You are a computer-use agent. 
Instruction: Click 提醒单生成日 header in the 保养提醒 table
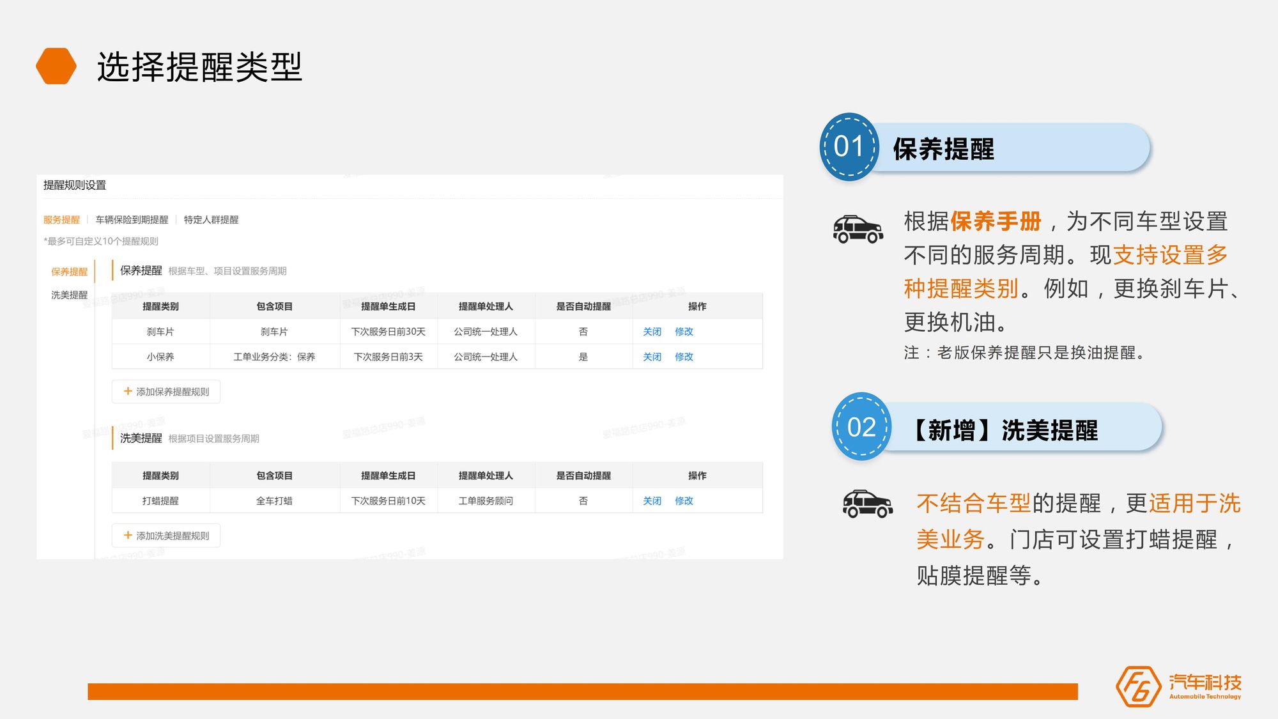pyautogui.click(x=389, y=307)
